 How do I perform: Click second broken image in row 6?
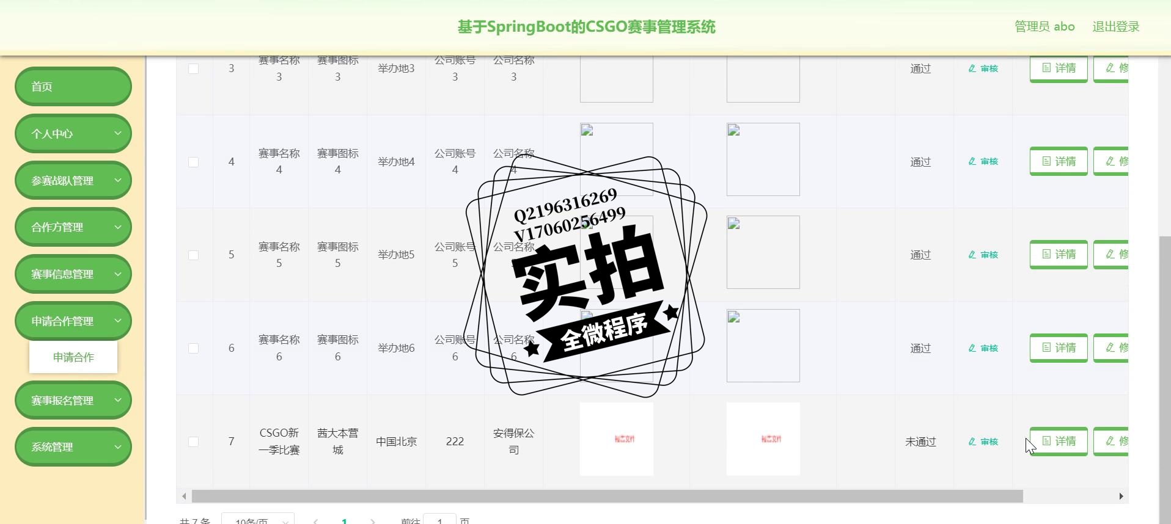tap(763, 346)
